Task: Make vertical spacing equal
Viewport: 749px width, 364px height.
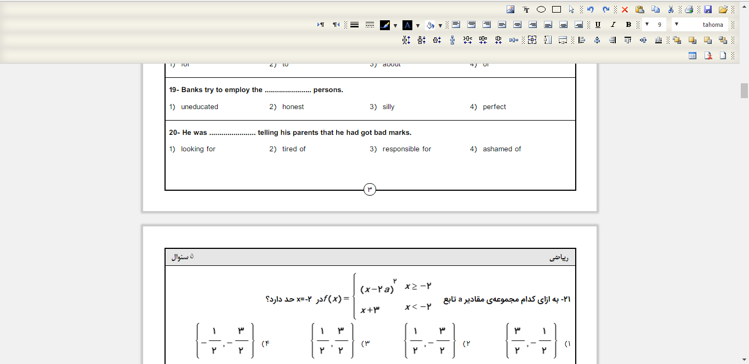Action: pos(452,40)
